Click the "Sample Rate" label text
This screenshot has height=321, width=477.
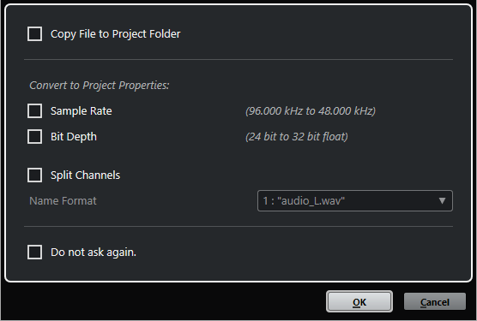pos(82,111)
